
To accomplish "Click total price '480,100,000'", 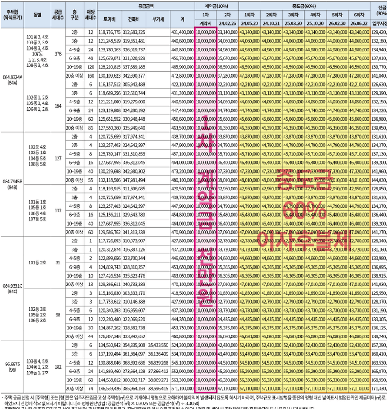I will click(x=183, y=180).
